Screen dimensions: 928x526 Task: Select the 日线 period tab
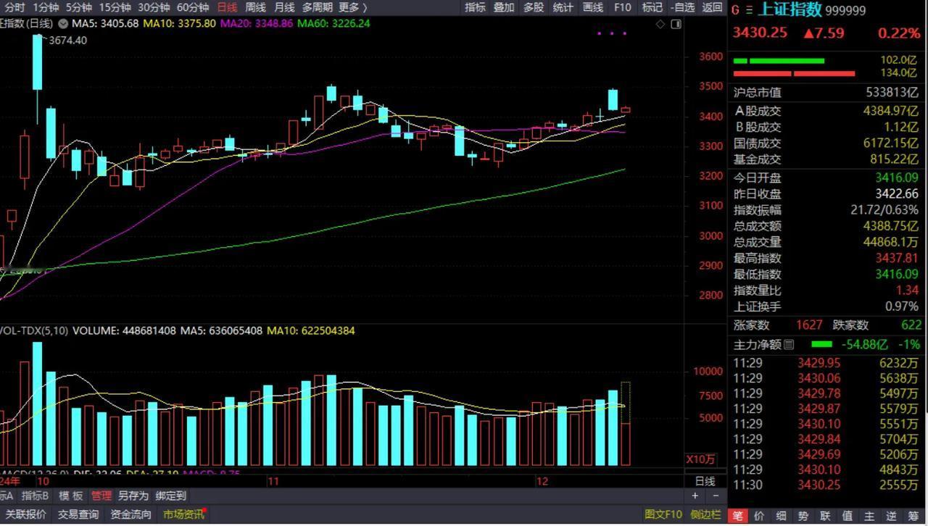click(227, 7)
